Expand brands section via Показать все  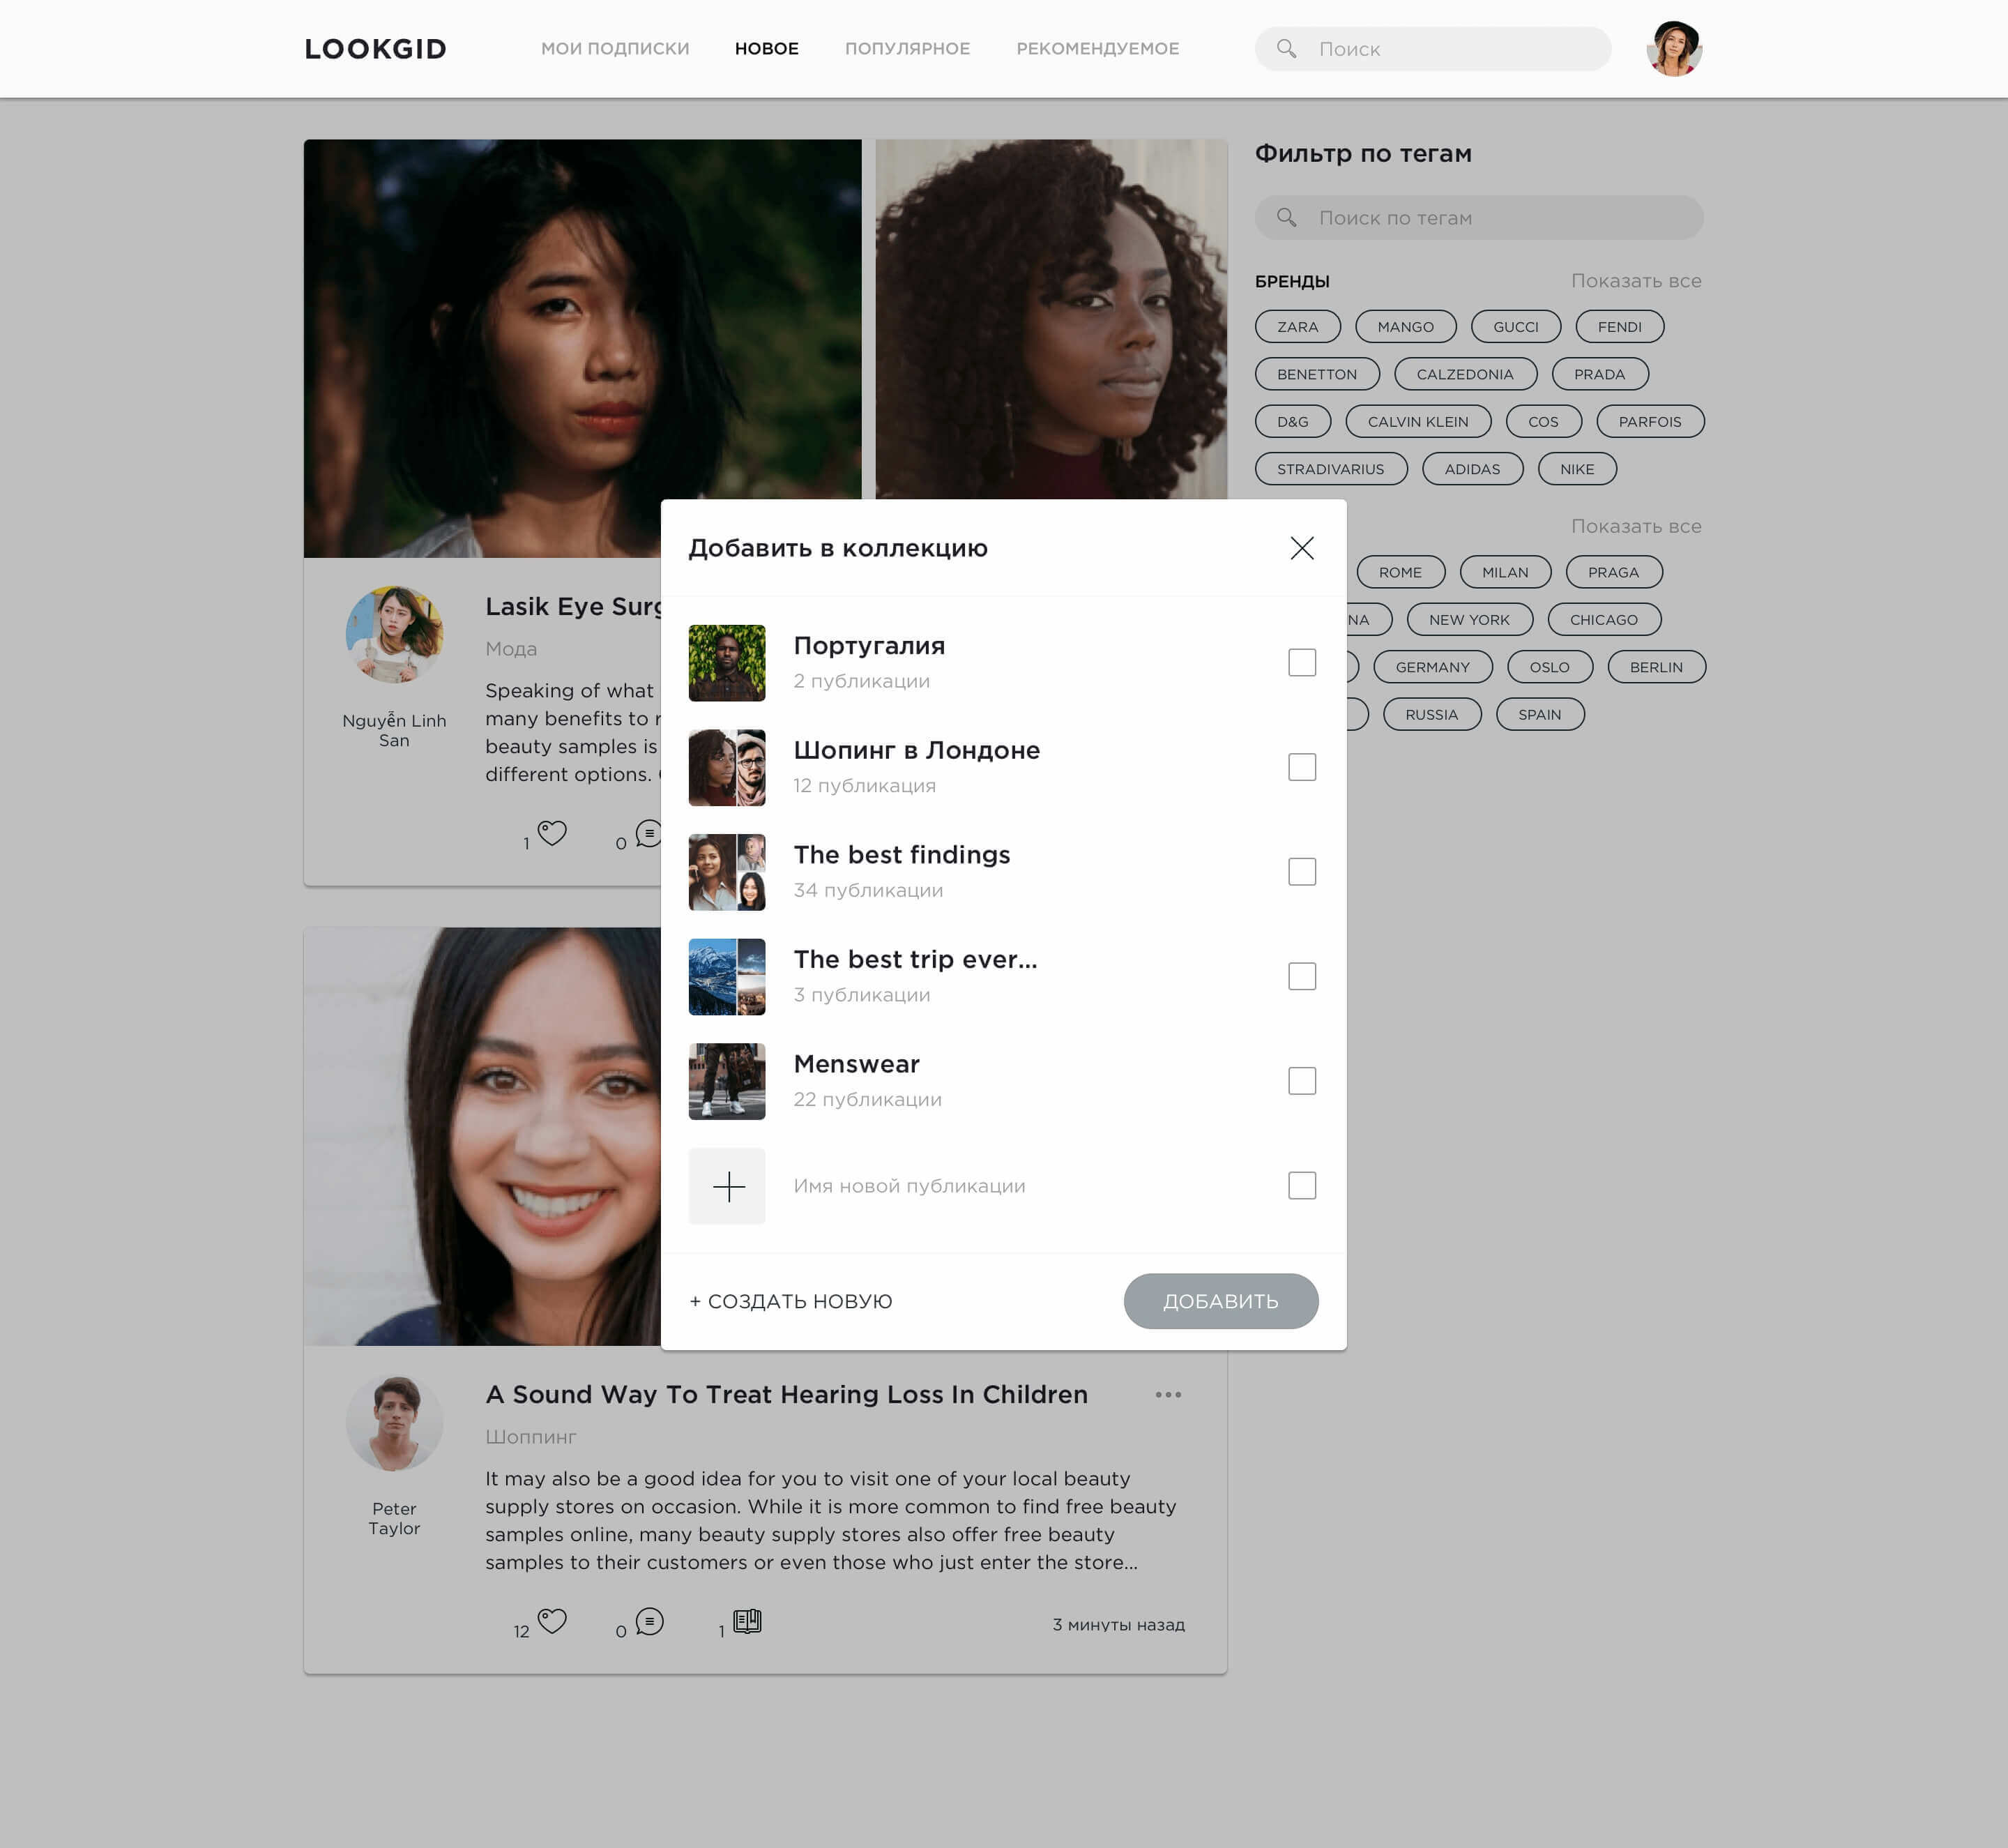click(1636, 282)
